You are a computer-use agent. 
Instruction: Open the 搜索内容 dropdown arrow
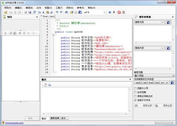[x=163, y=22]
